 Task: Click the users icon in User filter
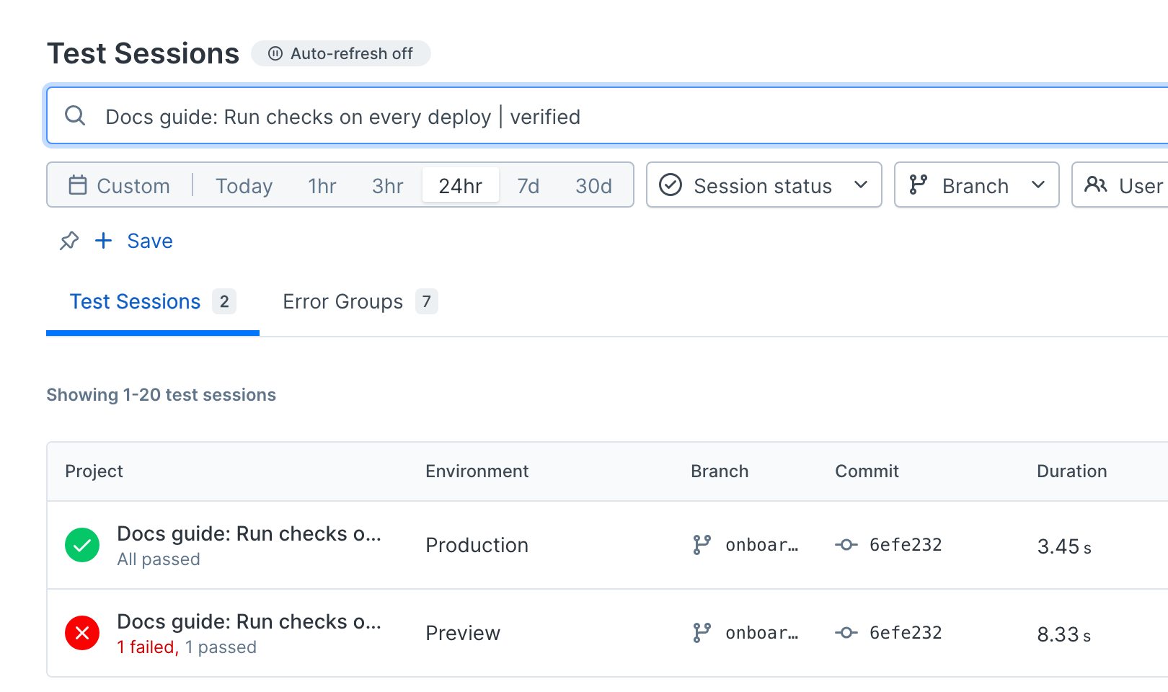1096,185
